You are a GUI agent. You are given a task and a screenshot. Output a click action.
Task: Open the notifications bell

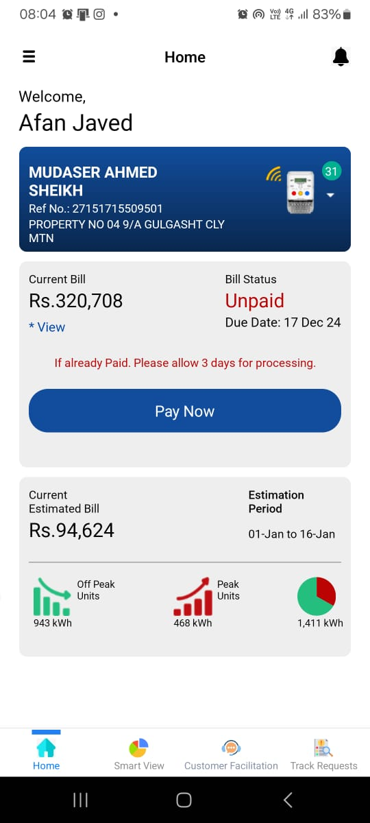coord(341,58)
